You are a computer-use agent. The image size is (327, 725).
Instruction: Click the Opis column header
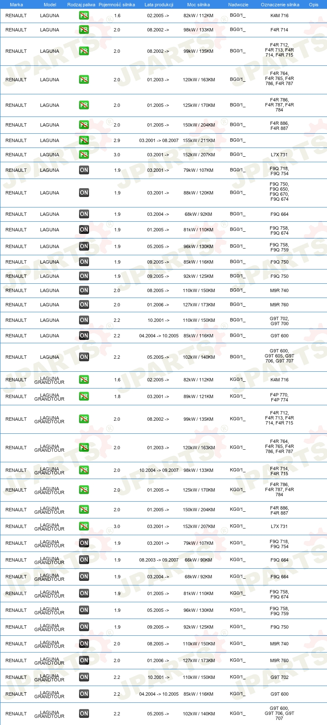pyautogui.click(x=314, y=5)
